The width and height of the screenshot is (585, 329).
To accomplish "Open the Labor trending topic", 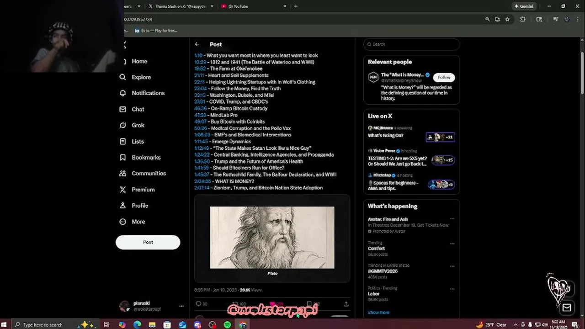I will [373, 294].
